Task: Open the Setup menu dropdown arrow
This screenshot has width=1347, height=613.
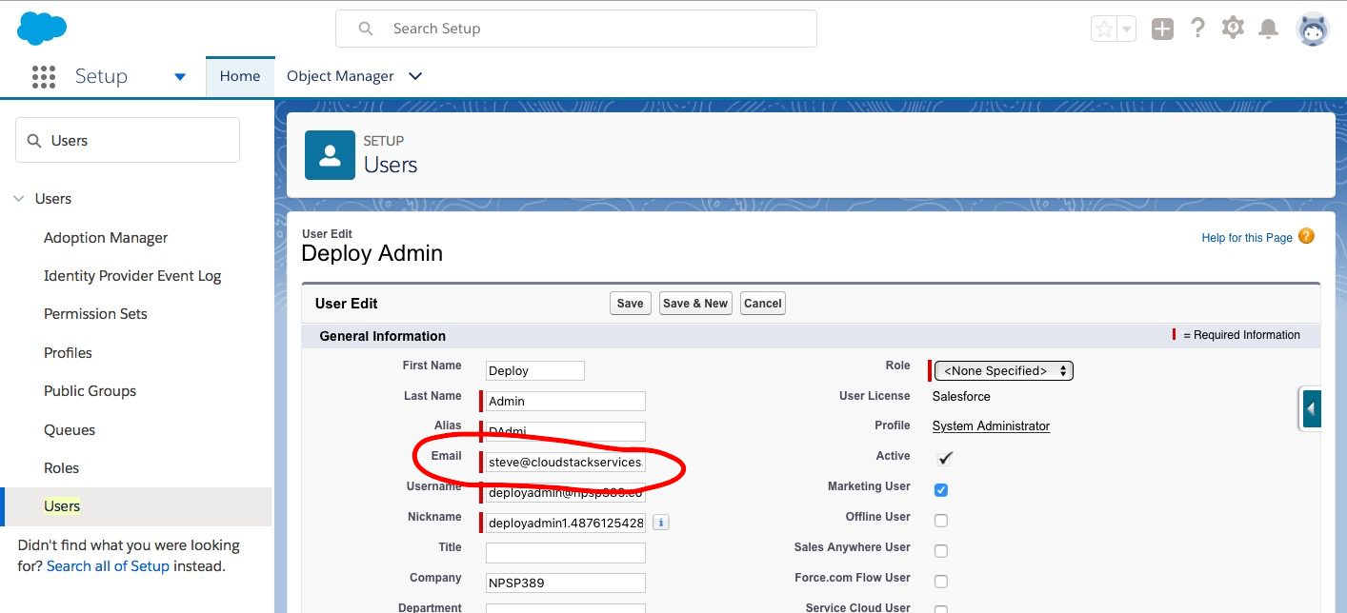Action: point(180,77)
